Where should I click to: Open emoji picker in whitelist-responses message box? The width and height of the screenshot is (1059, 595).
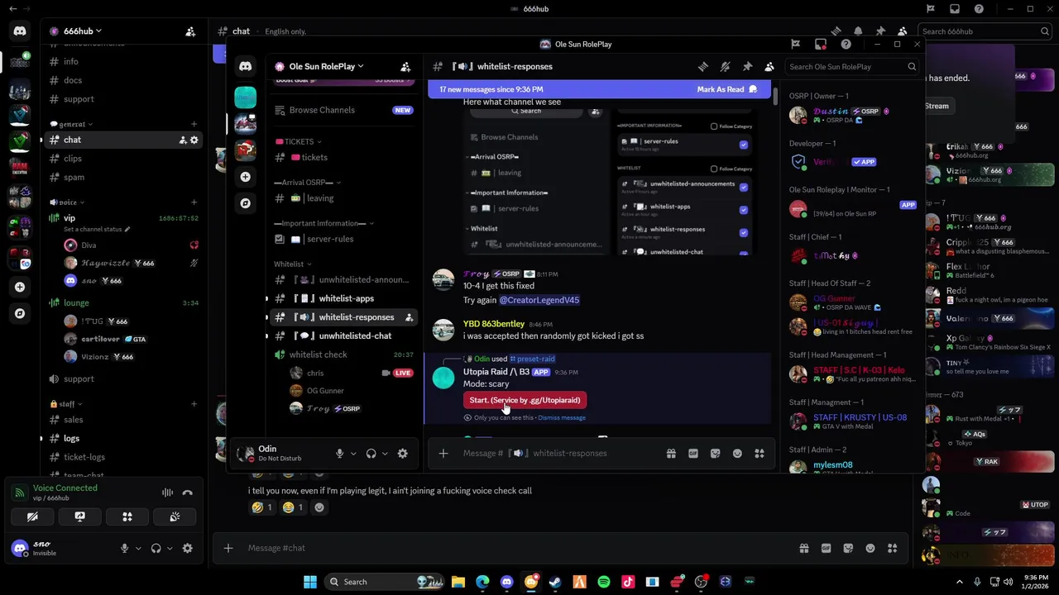tap(737, 453)
